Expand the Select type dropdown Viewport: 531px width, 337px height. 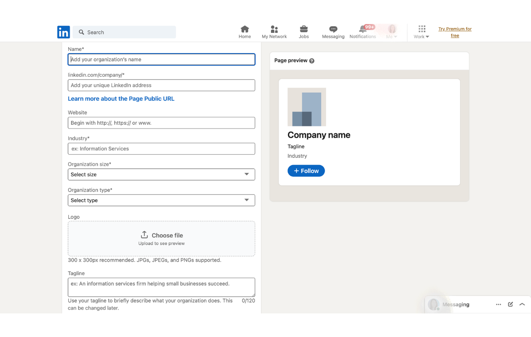[161, 200]
